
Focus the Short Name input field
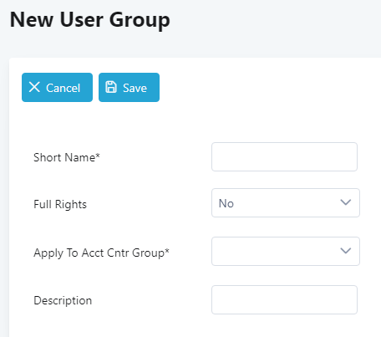tap(284, 156)
